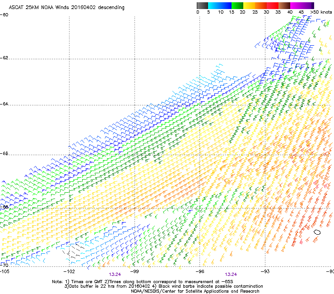Click the '25' label under the color bar
The image size is (334, 294).
pyautogui.click(x=255, y=12)
